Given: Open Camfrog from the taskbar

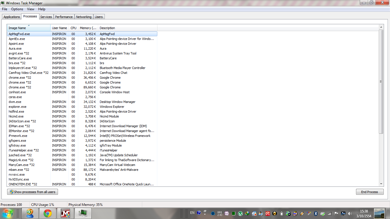Looking at the screenshot, I should click(x=30, y=213).
